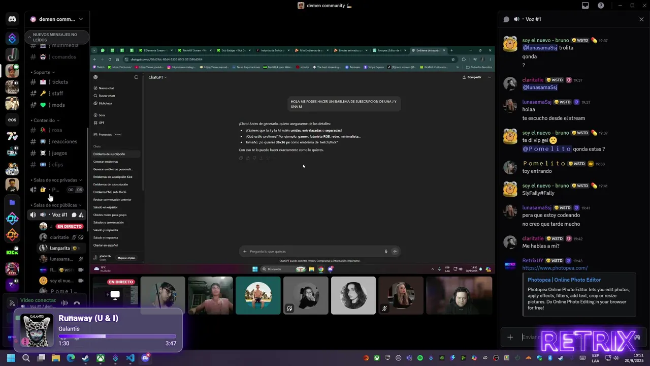The height and width of the screenshot is (366, 650).
Task: Click the system tray volume icon
Action: 616,358
